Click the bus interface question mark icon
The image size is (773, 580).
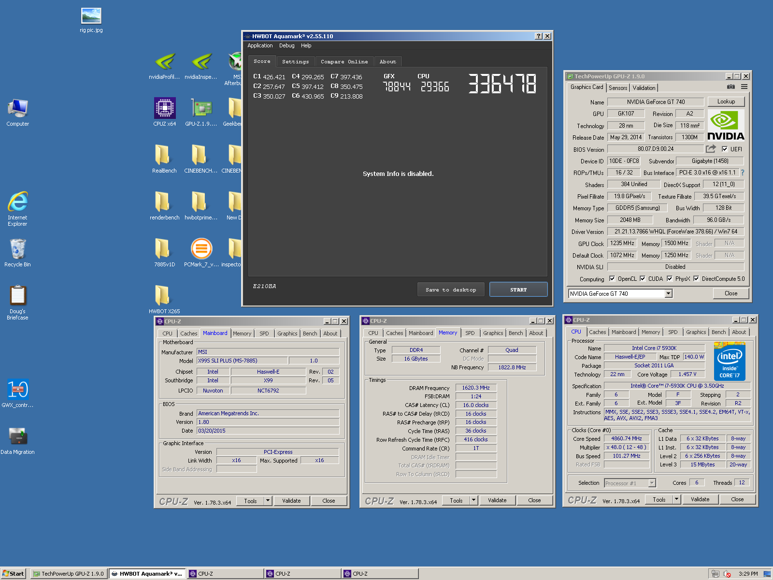[743, 173]
